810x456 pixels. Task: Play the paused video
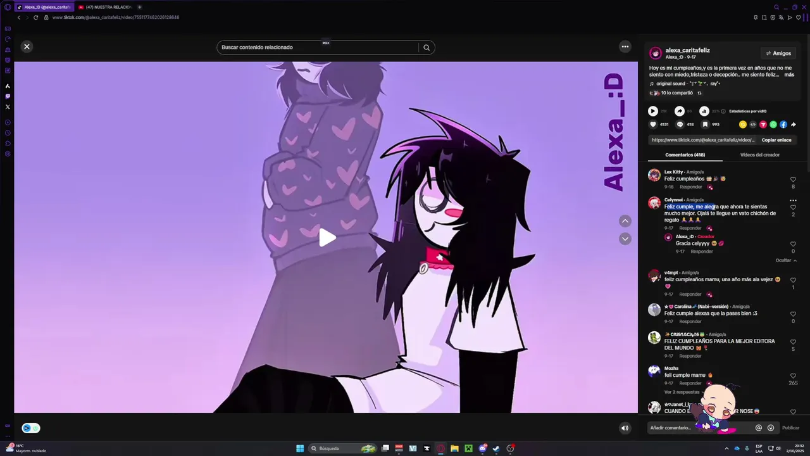click(327, 237)
